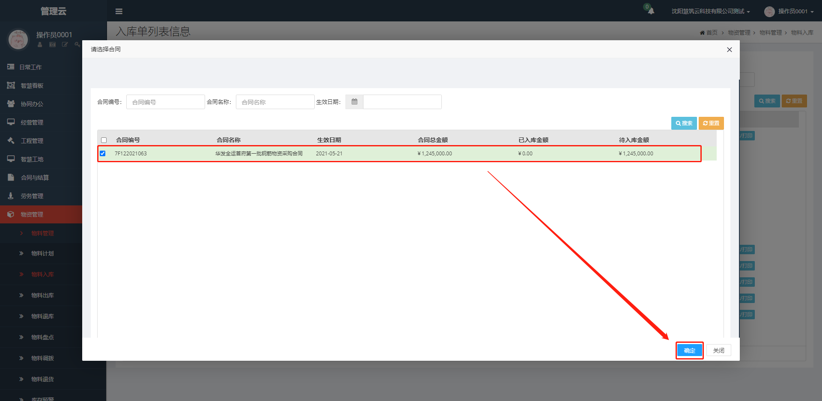822x401 pixels.
Task: Open 物料调拨 in sidebar
Action: pyautogui.click(x=42, y=358)
